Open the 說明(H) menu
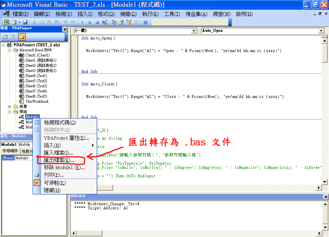The width and height of the screenshot is (329, 237). pos(244,14)
